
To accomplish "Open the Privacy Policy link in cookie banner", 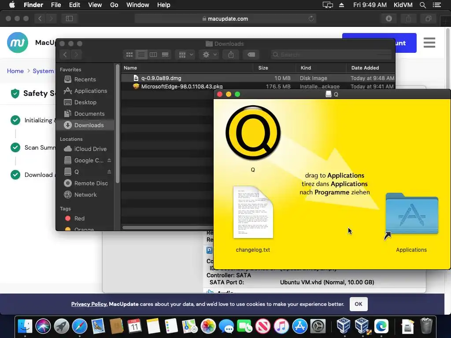I will coord(89,304).
